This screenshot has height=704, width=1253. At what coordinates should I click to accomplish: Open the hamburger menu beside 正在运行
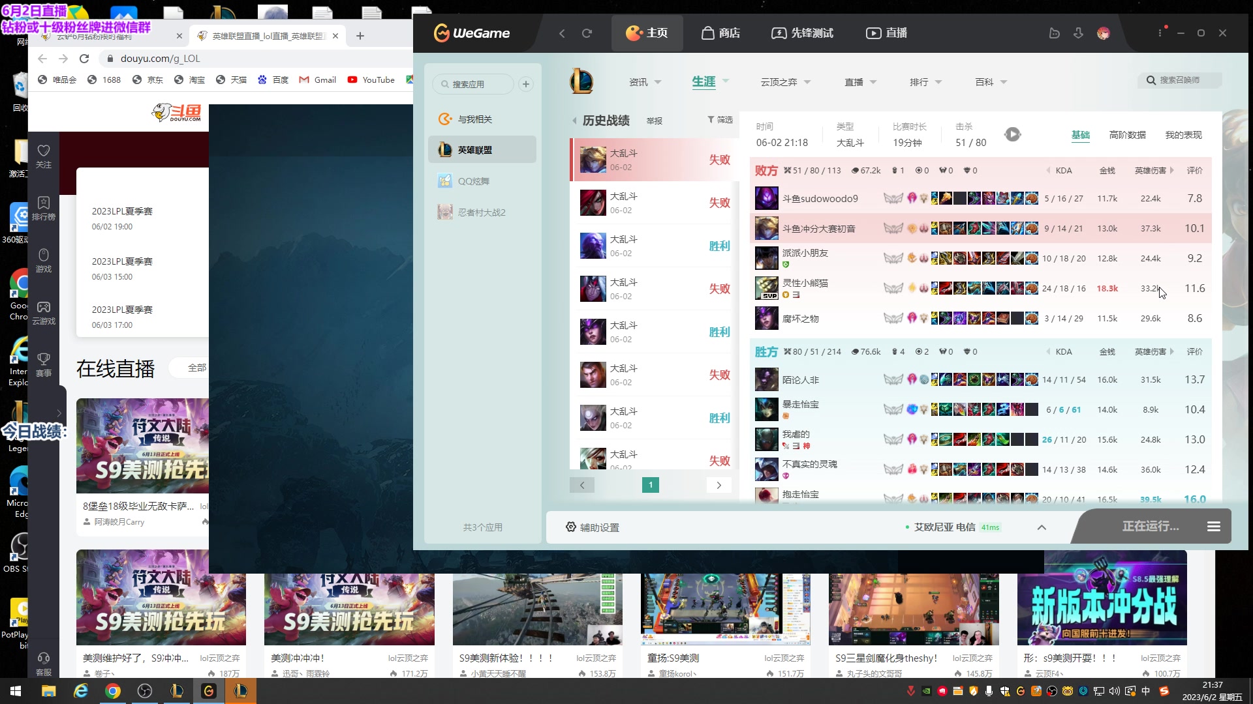pos(1213,527)
